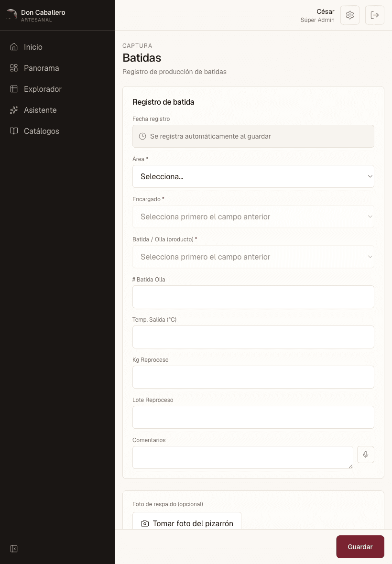This screenshot has height=564, width=392.
Task: Click the microphone icon beside Comentarios
Action: point(365,454)
